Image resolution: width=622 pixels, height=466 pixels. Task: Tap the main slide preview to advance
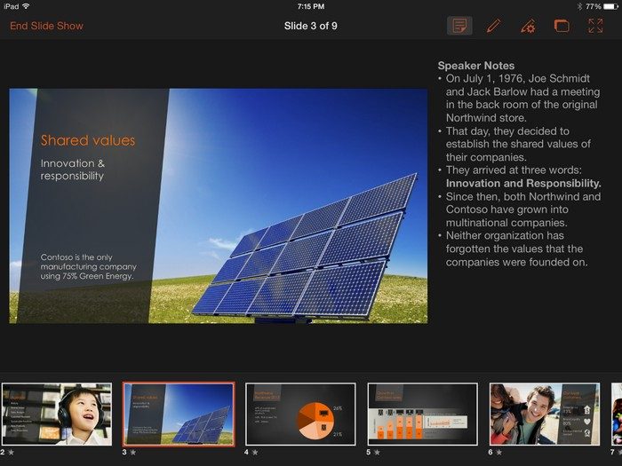[219, 206]
